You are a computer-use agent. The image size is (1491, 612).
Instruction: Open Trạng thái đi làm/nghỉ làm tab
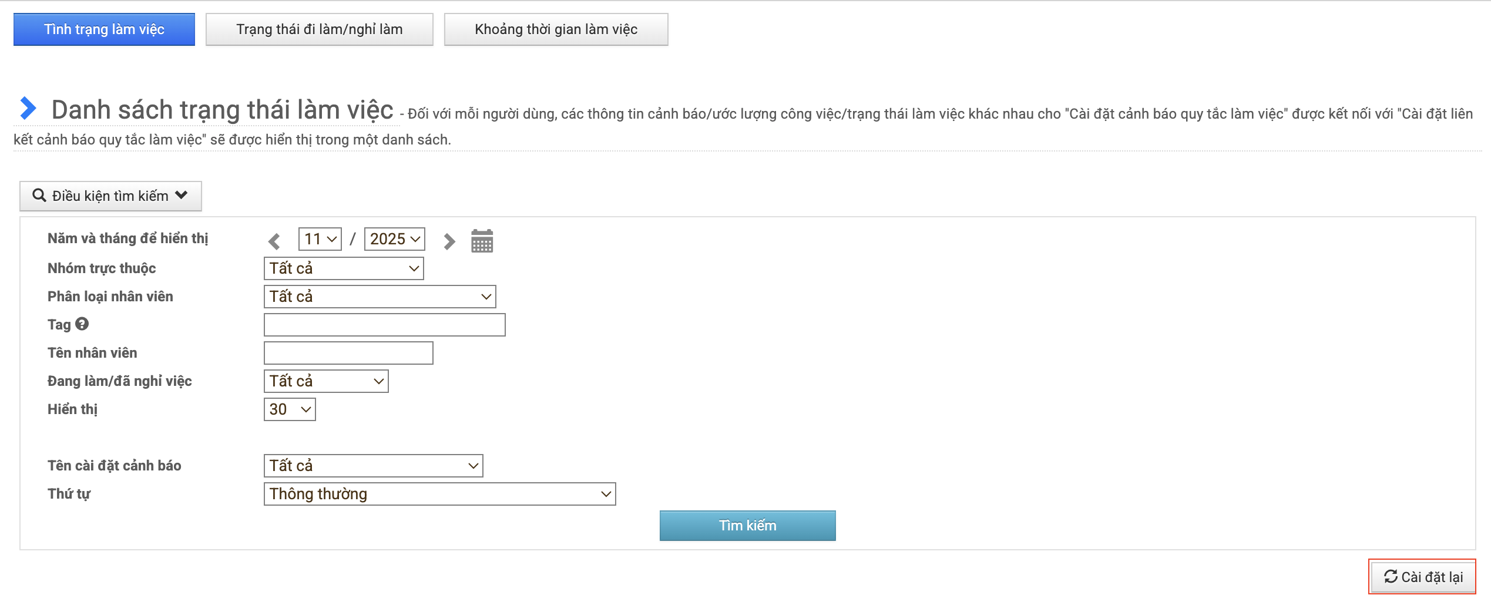click(x=319, y=29)
